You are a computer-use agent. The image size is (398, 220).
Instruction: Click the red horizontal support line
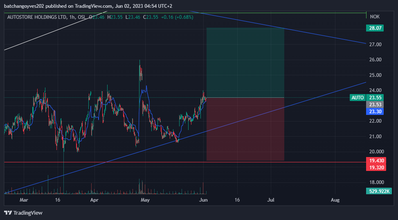[x=185, y=162]
